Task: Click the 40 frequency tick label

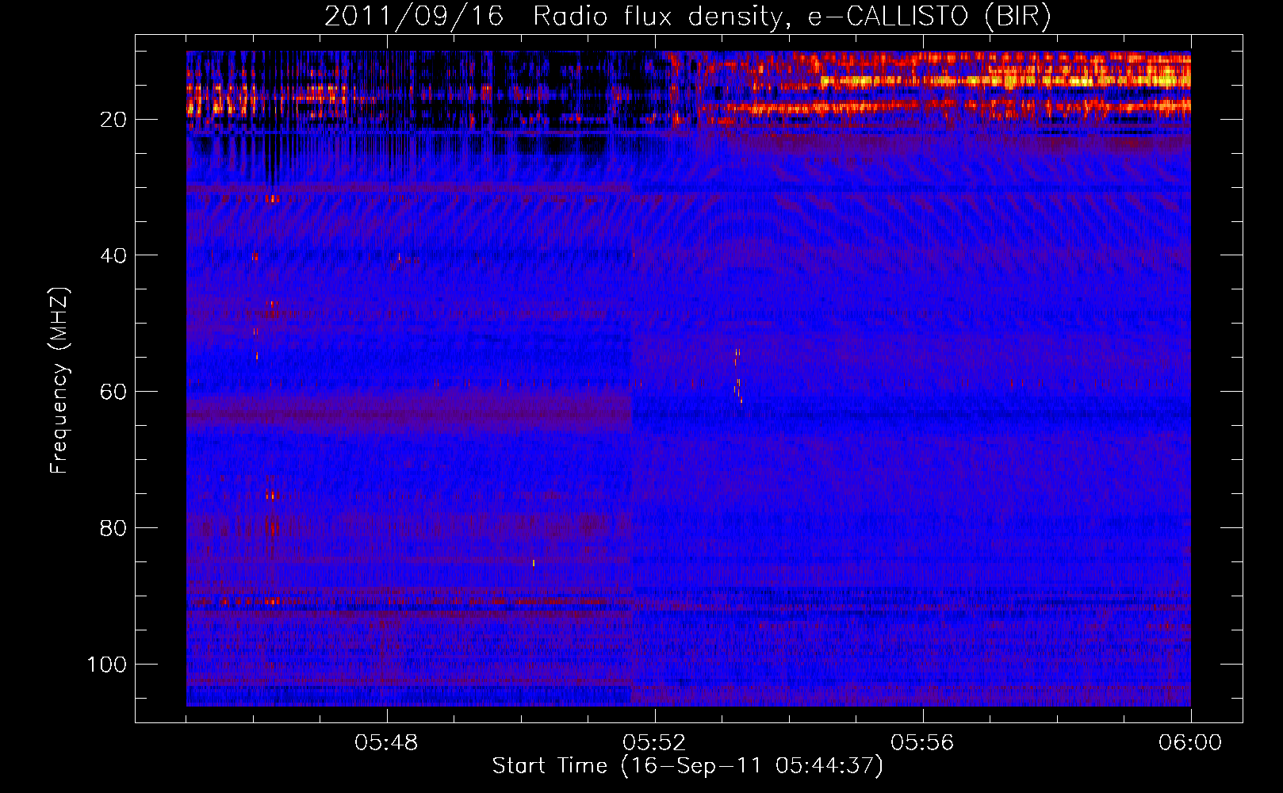Action: click(x=114, y=255)
